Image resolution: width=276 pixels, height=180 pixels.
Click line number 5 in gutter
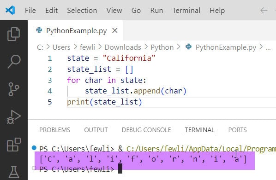[x=50, y=102]
